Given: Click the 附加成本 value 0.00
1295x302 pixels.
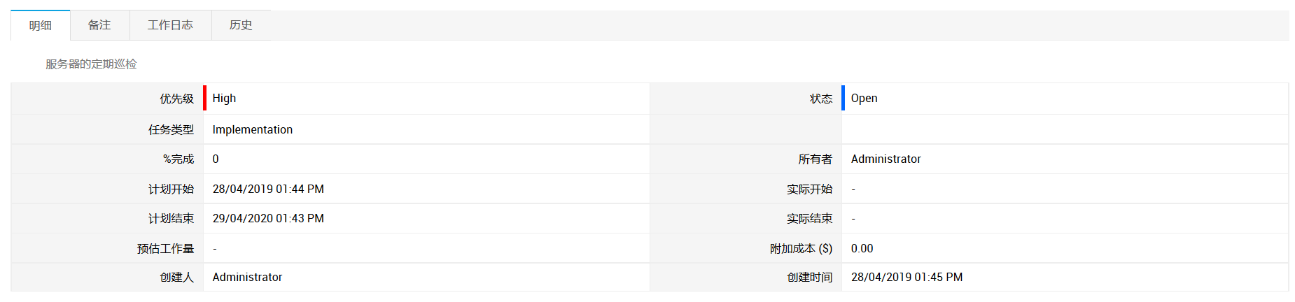Looking at the screenshot, I should click(862, 249).
